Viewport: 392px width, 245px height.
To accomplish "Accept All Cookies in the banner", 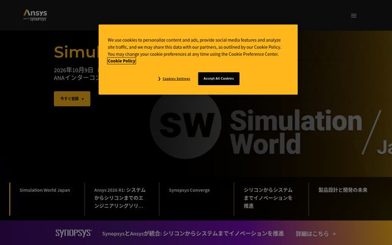I will point(219,78).
